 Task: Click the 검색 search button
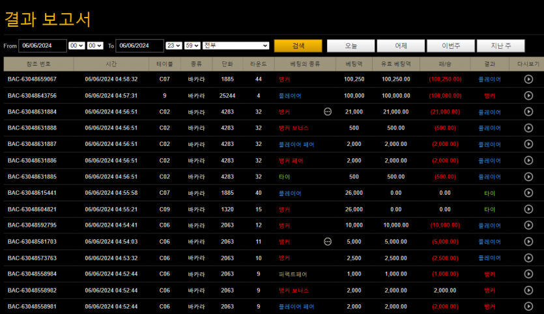click(298, 46)
